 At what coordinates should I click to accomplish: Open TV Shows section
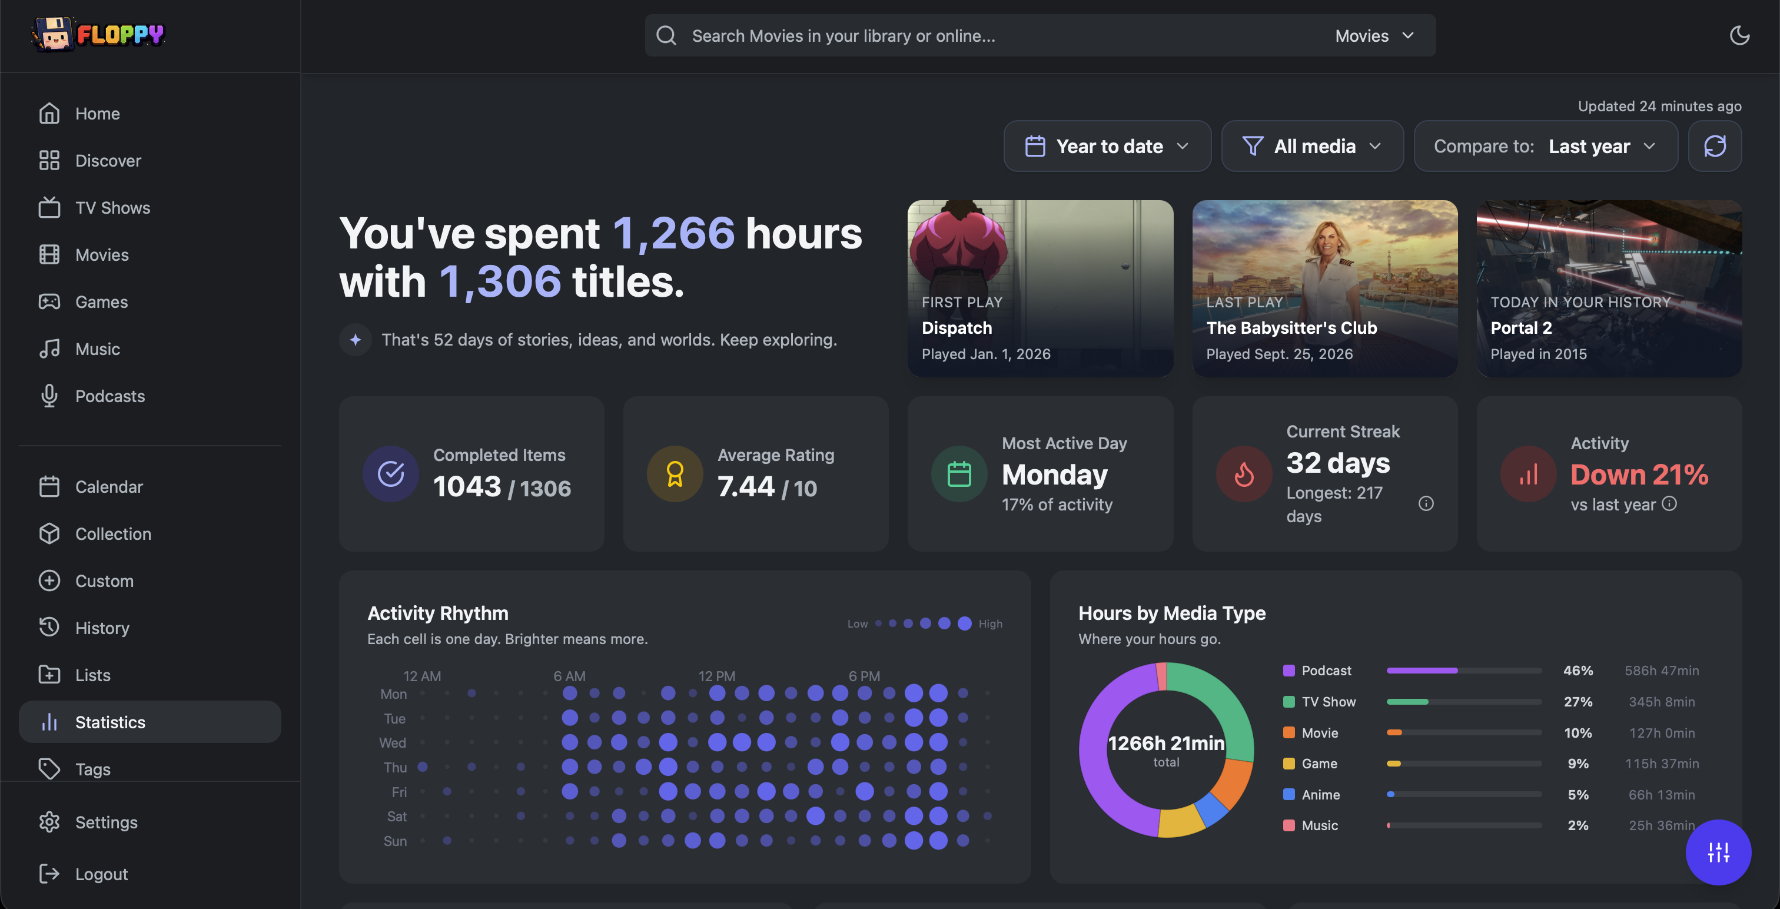point(150,207)
